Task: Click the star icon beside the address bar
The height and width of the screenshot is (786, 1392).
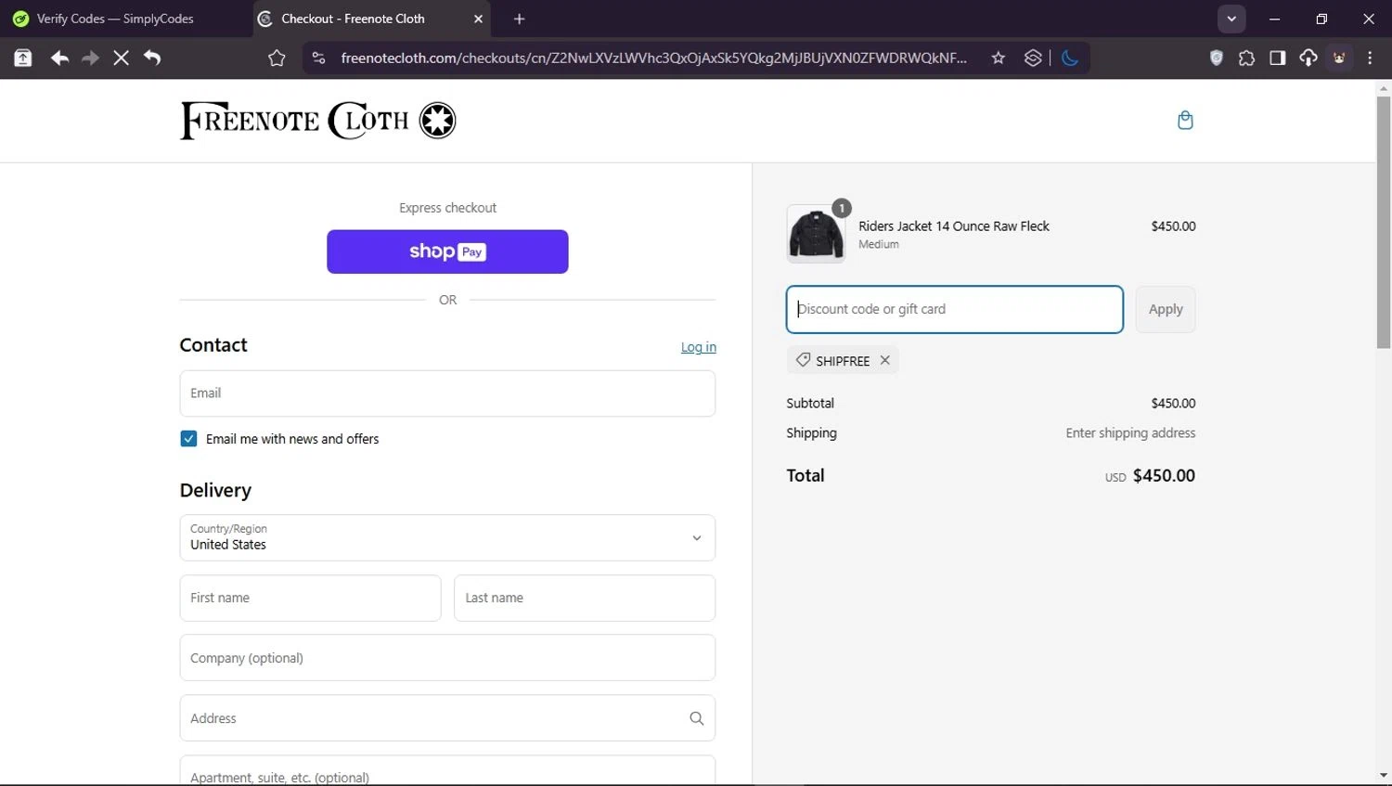Action: pyautogui.click(x=277, y=58)
